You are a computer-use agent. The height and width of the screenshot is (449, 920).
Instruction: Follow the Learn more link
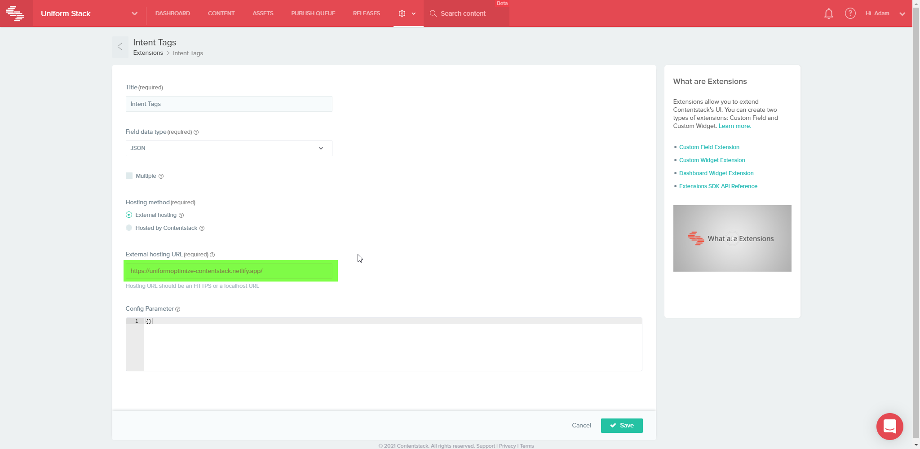point(734,126)
